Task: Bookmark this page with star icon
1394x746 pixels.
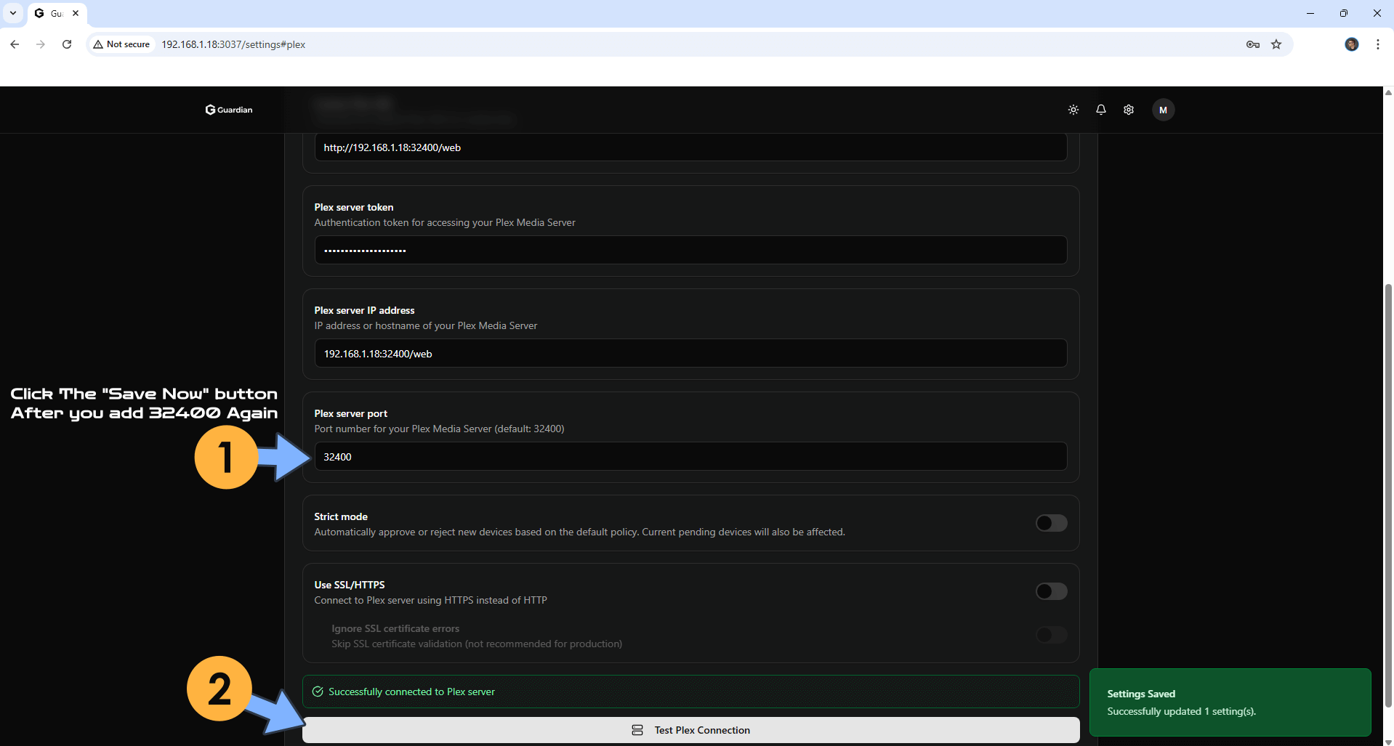Action: (1276, 44)
